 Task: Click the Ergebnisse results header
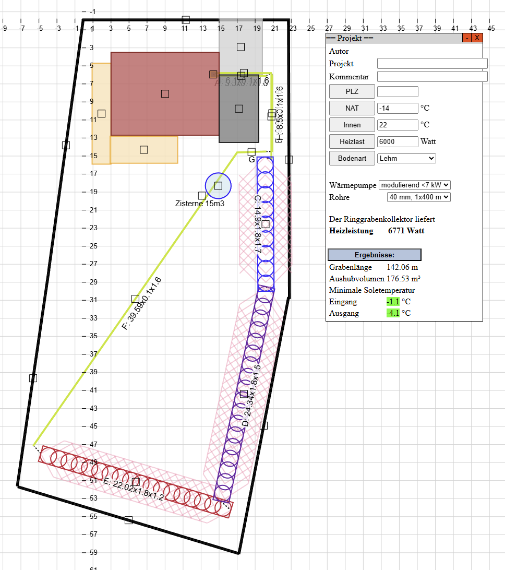coord(374,255)
